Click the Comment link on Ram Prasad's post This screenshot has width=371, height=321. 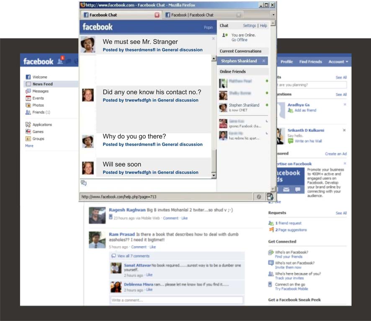tap(139, 247)
